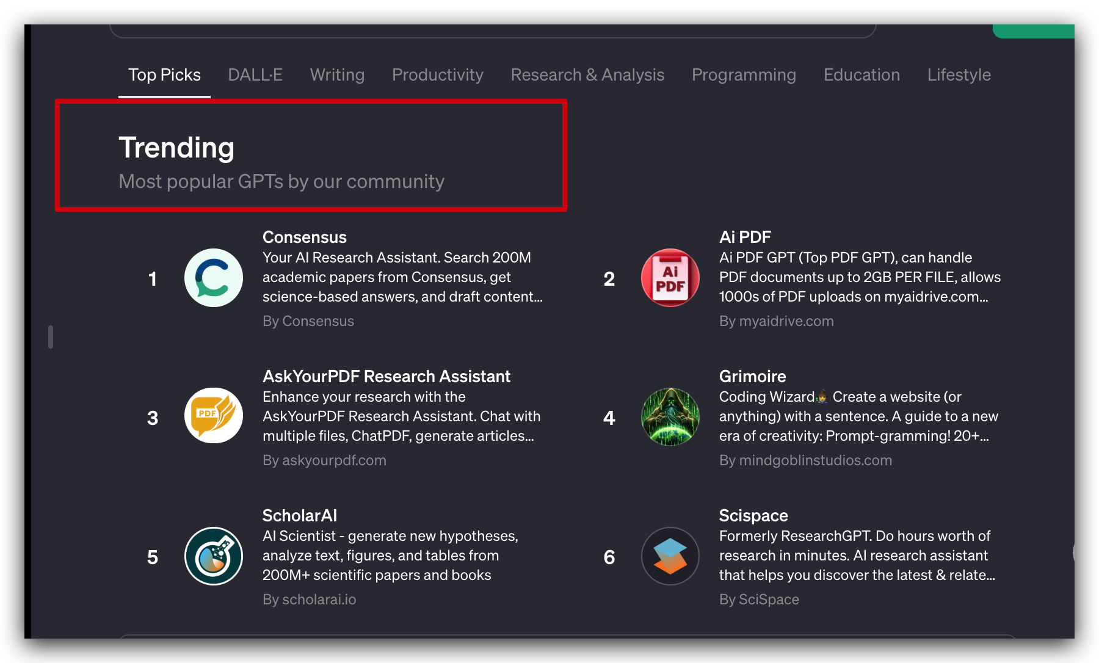Click the rank number 4 beside Grimoire
The width and height of the screenshot is (1099, 663).
tap(609, 418)
